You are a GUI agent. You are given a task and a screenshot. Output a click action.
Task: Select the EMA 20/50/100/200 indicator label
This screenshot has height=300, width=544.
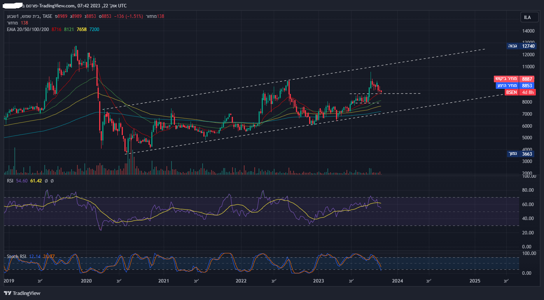click(x=28, y=29)
